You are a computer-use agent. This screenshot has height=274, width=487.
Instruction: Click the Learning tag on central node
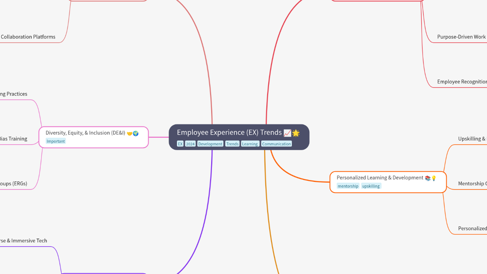(250, 144)
